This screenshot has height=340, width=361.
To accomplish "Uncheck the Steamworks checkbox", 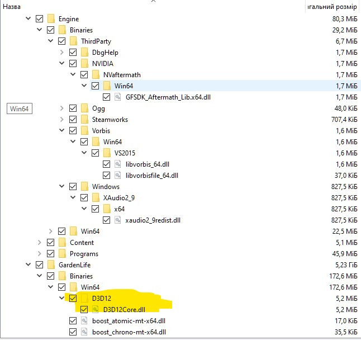I will [73, 119].
